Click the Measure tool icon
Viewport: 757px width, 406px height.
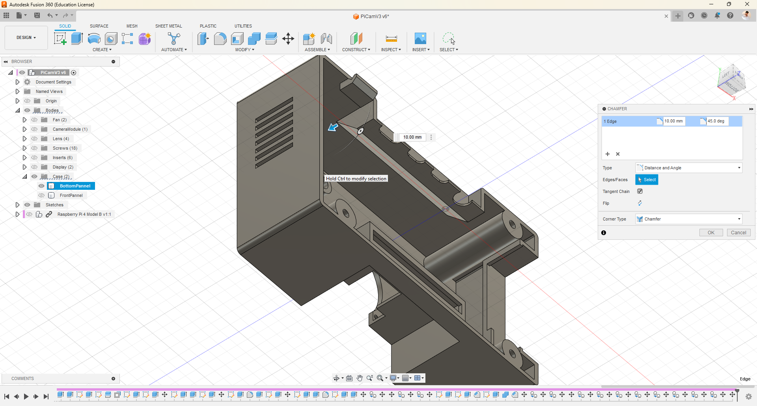pyautogui.click(x=391, y=39)
